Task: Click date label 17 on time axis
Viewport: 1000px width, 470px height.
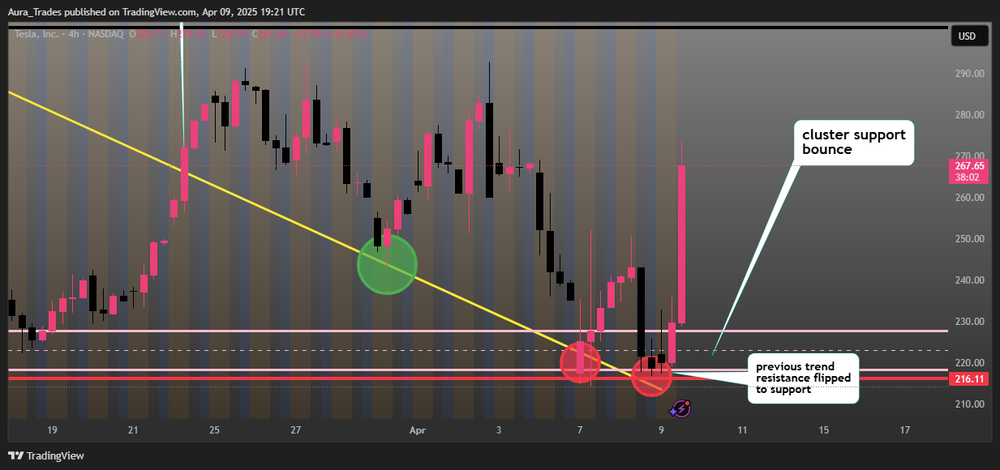Action: [x=905, y=430]
